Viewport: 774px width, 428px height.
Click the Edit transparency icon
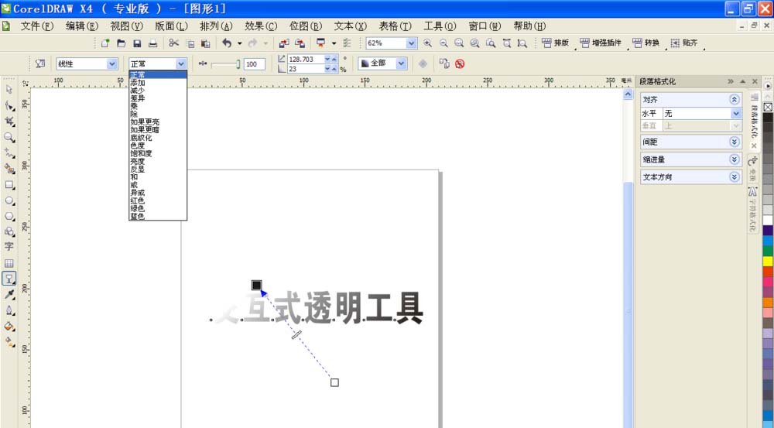40,63
